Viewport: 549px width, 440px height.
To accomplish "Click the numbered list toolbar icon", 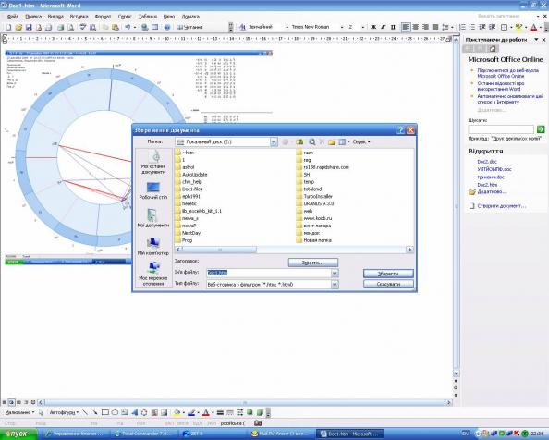I will click(x=462, y=27).
